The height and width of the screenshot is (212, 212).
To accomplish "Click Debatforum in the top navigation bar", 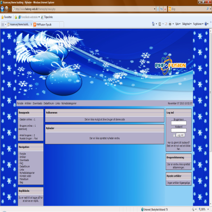I will pyautogui.click(x=49, y=103).
